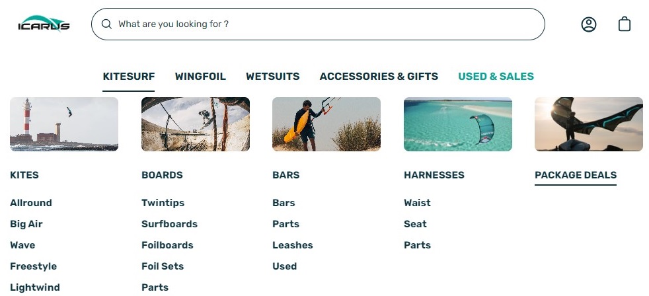Screen dimensions: 649x296
Task: Go to Used & Sales menu
Action: [x=496, y=77]
